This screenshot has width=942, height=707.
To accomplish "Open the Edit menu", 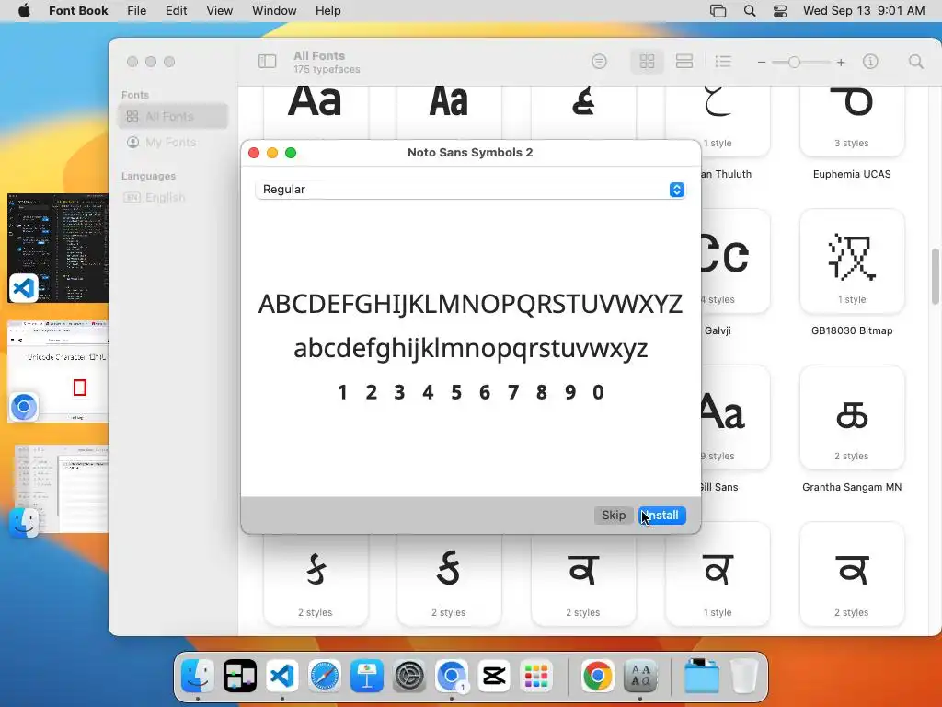I will click(x=176, y=11).
